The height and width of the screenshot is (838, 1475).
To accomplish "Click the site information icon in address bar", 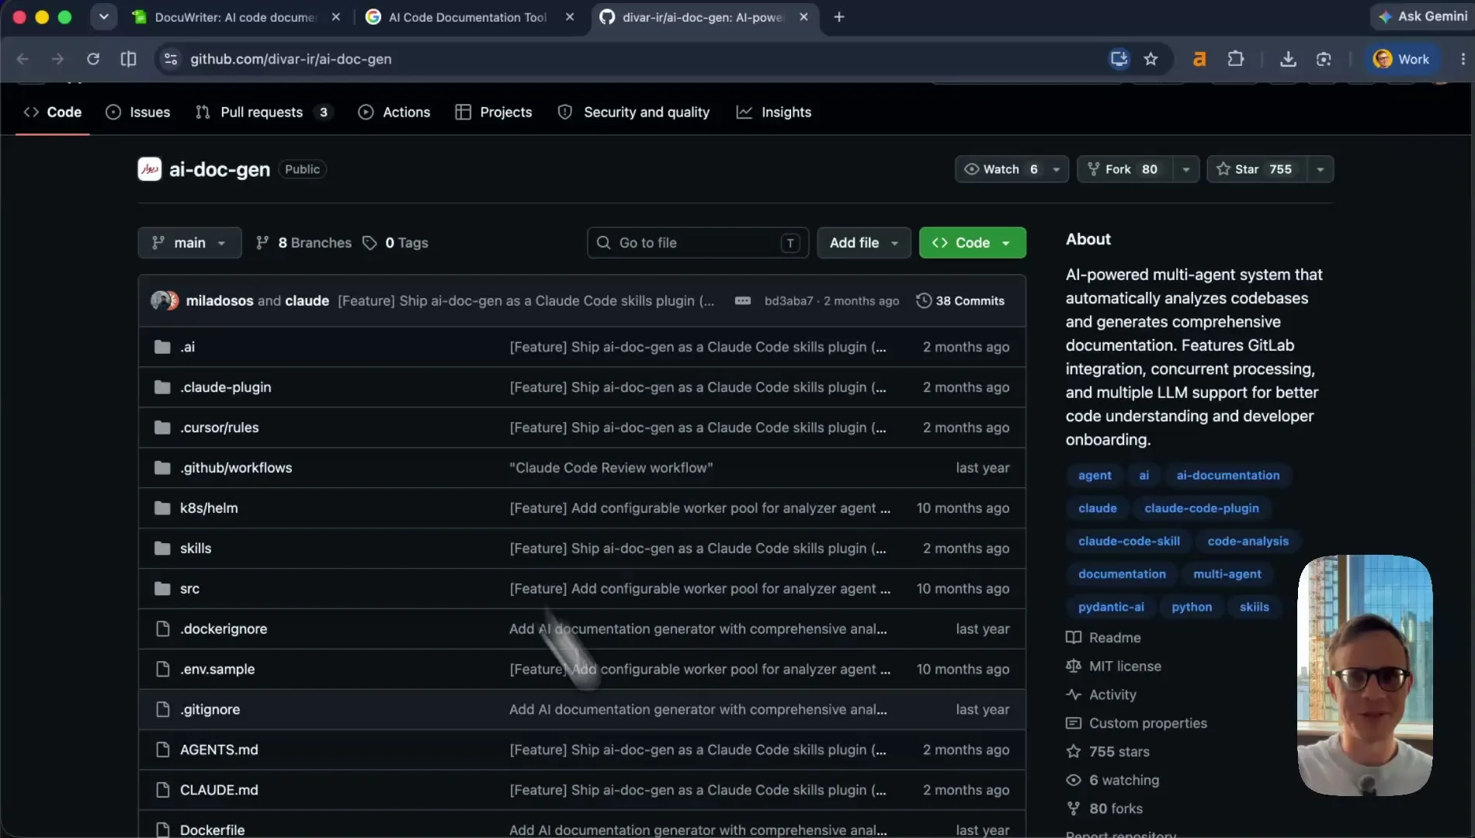I will (171, 59).
